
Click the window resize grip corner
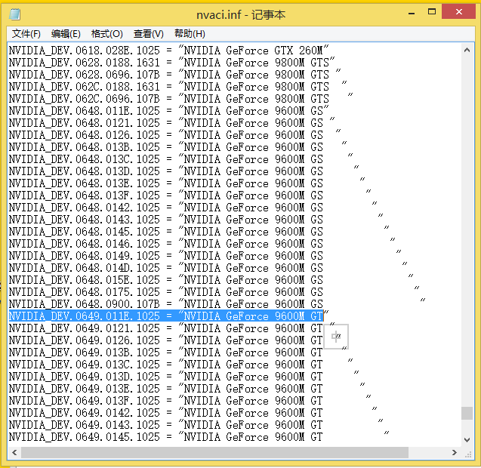[x=468, y=454]
